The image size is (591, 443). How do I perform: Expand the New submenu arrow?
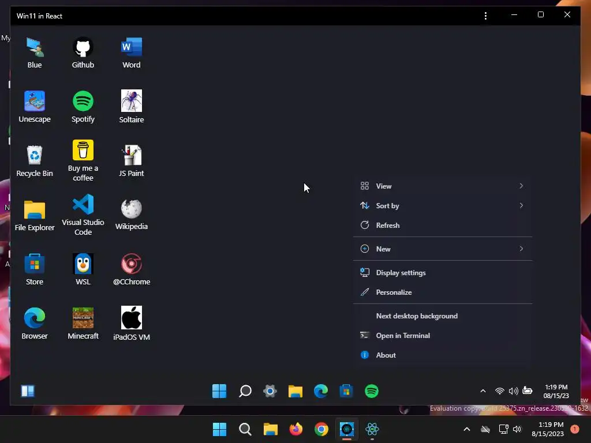pos(521,249)
